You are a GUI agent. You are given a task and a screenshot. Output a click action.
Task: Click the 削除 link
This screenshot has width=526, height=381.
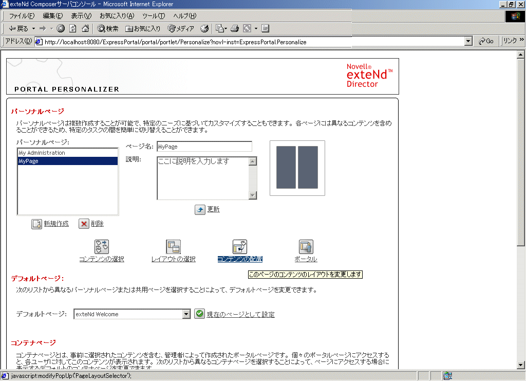pyautogui.click(x=97, y=224)
